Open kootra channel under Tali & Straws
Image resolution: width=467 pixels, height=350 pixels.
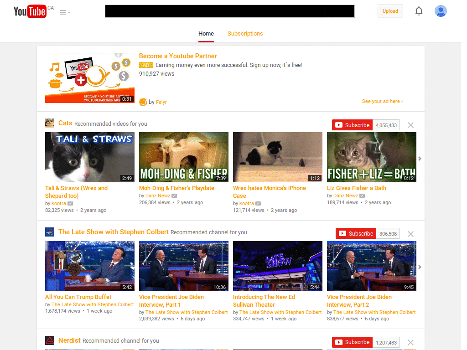(x=59, y=203)
